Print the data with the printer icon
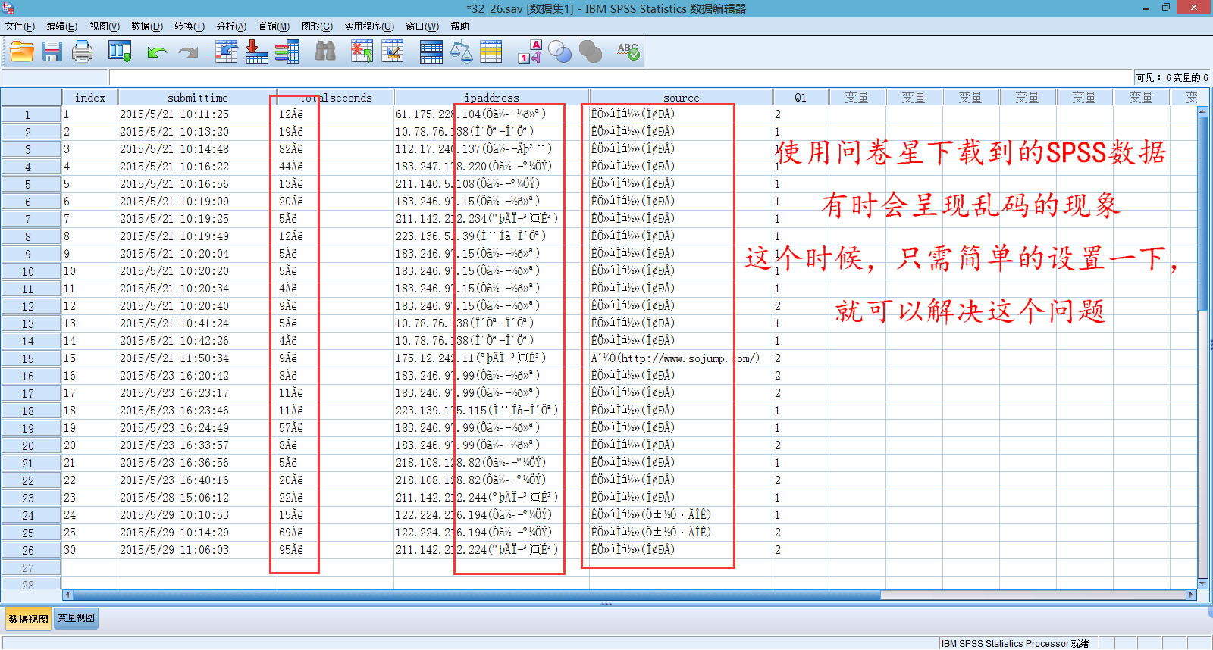 tap(82, 52)
